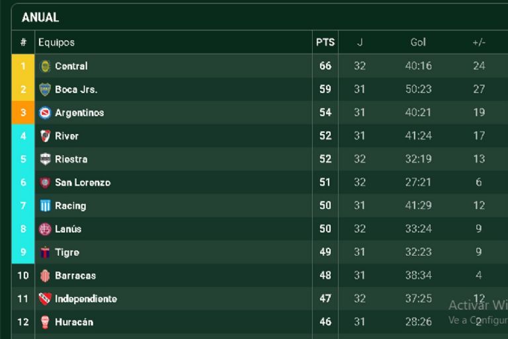Click the Lanús team crest icon
508x339 pixels.
click(x=45, y=229)
